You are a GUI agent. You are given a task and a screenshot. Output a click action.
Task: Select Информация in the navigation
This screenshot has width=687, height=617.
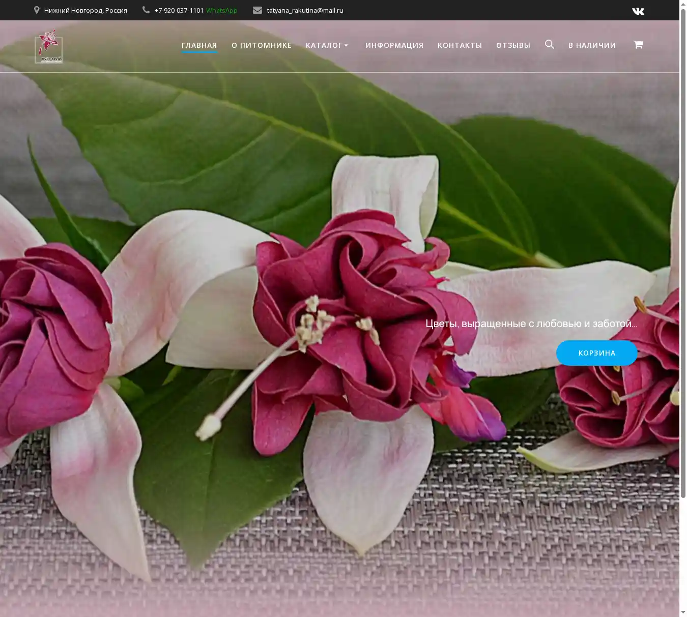[x=394, y=45]
